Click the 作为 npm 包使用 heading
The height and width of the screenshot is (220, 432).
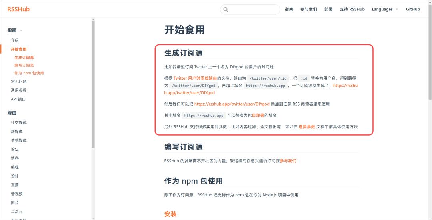[194, 181]
